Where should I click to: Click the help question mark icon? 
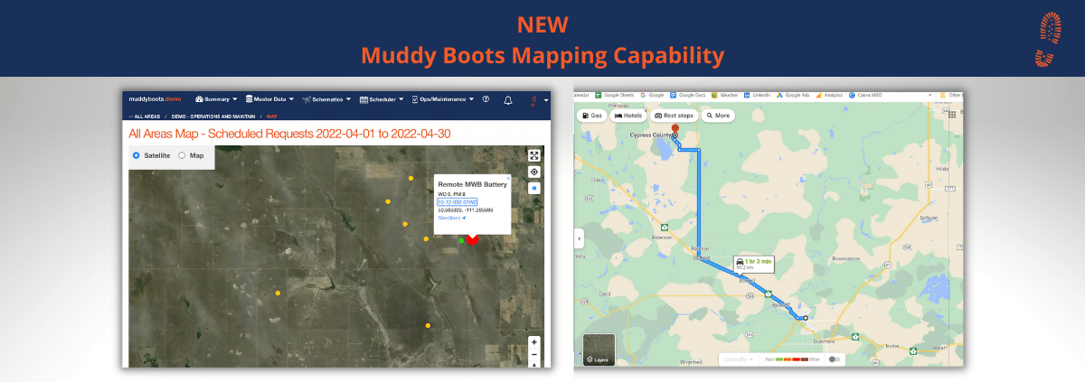click(x=486, y=99)
